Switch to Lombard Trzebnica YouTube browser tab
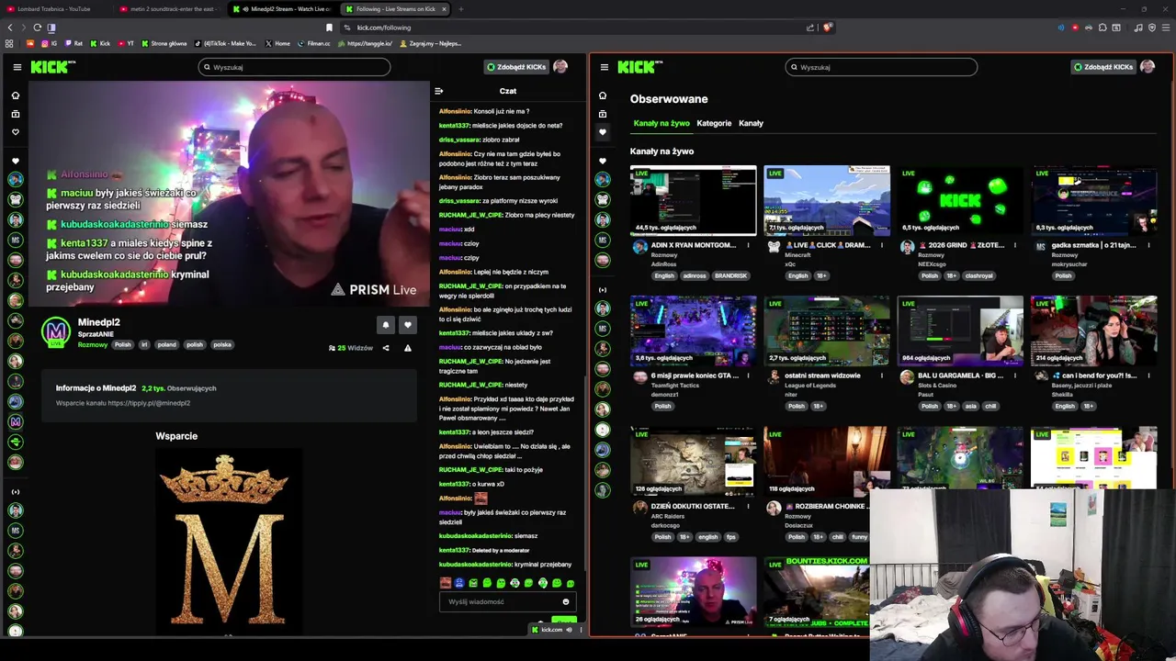 click(x=53, y=9)
